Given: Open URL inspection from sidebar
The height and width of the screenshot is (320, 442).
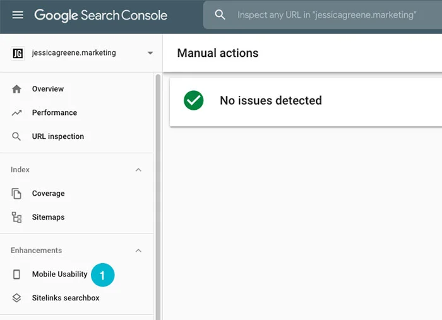Looking at the screenshot, I should (x=58, y=136).
